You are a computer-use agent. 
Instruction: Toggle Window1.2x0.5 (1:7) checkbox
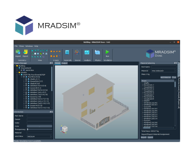click(26, 92)
